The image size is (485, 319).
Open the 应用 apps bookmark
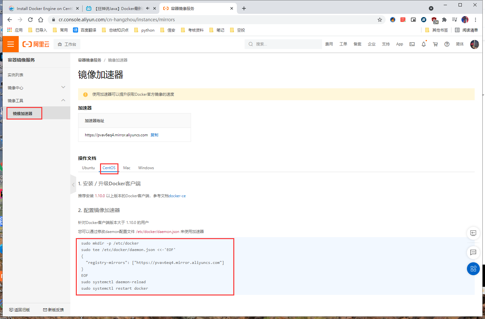pyautogui.click(x=15, y=30)
